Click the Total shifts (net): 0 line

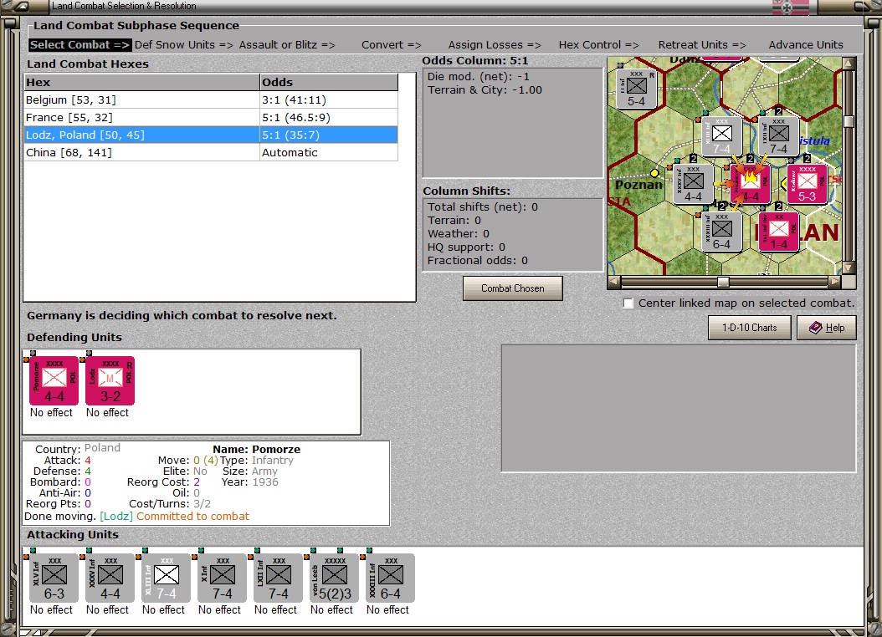[x=483, y=206]
